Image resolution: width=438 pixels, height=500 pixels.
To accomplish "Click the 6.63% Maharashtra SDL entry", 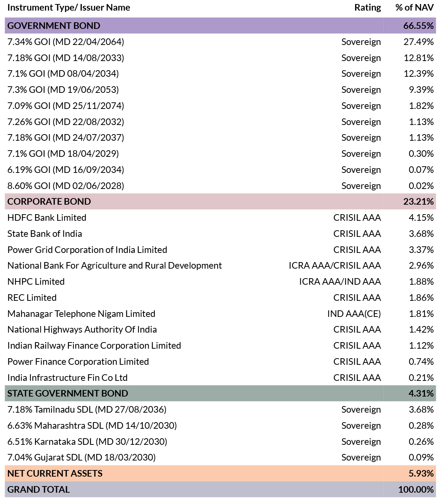I will point(92,425).
